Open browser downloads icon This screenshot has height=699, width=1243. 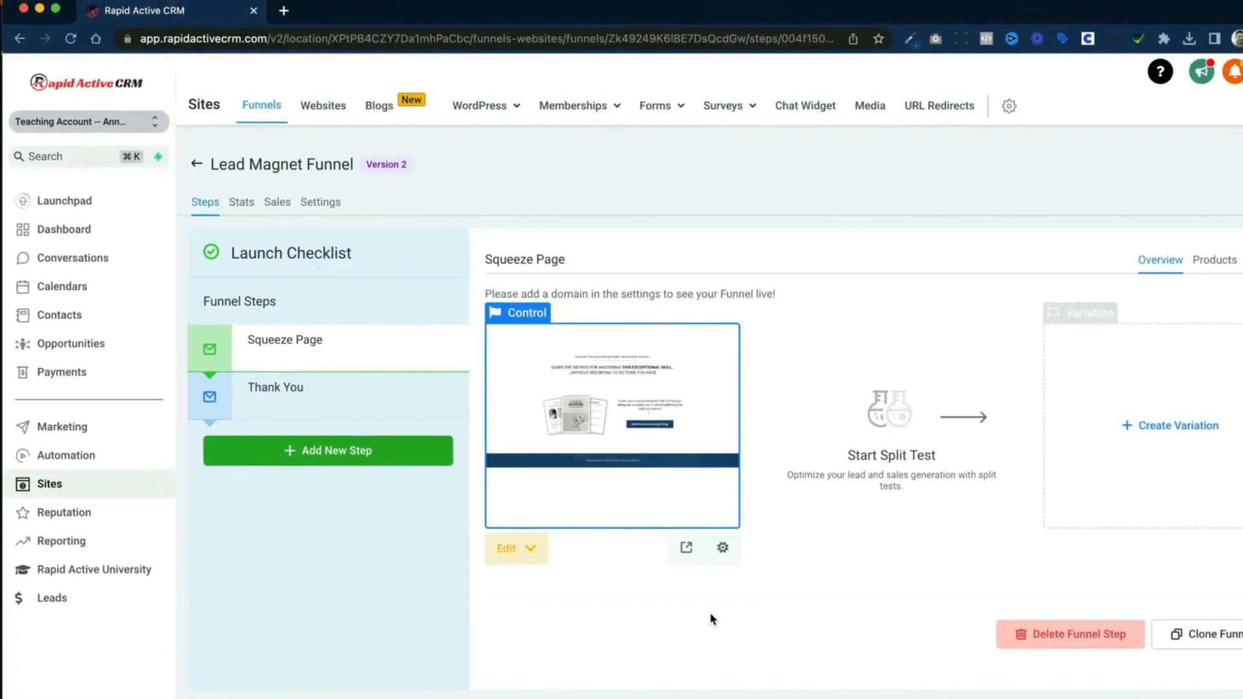[x=1189, y=39]
